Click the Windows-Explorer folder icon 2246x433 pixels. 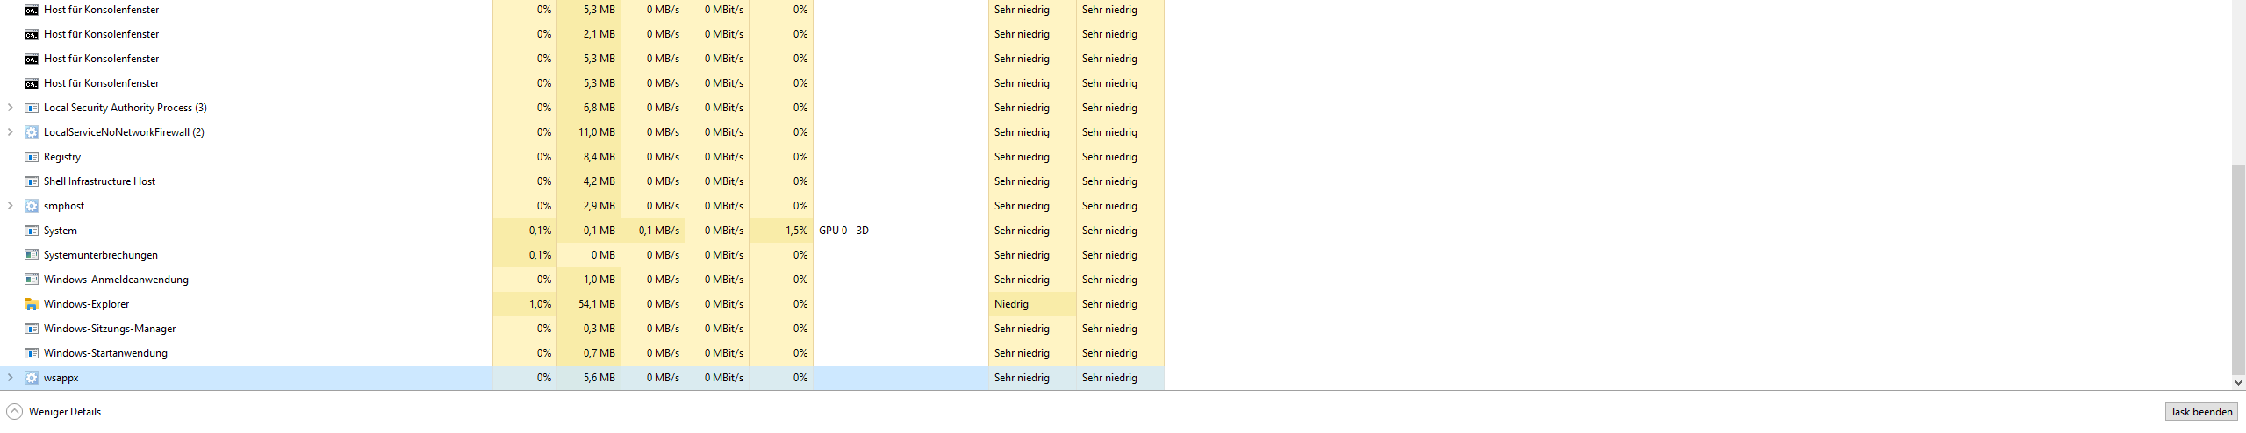[x=32, y=304]
